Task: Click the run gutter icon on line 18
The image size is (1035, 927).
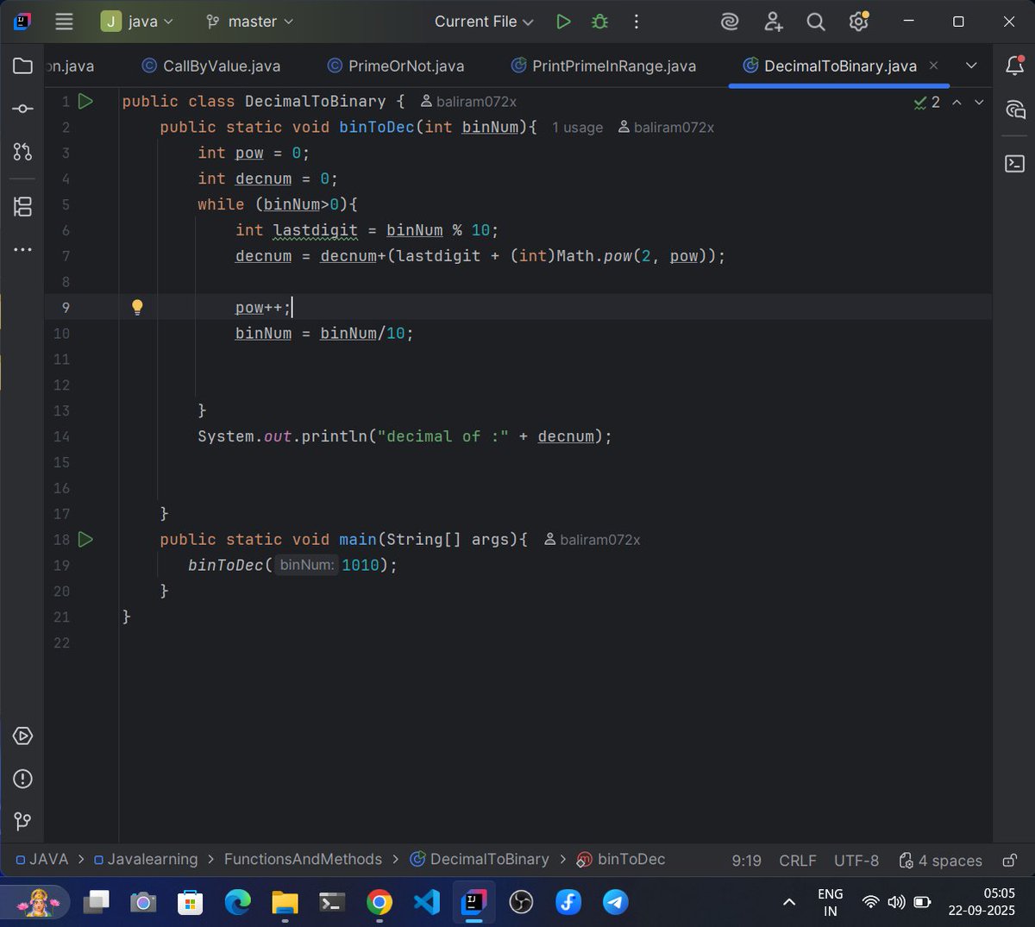Action: [x=85, y=539]
